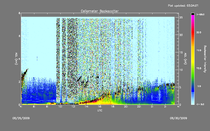Click the end date '08/30/2009'
Viewport: 210px width, 131px height.
178,118
